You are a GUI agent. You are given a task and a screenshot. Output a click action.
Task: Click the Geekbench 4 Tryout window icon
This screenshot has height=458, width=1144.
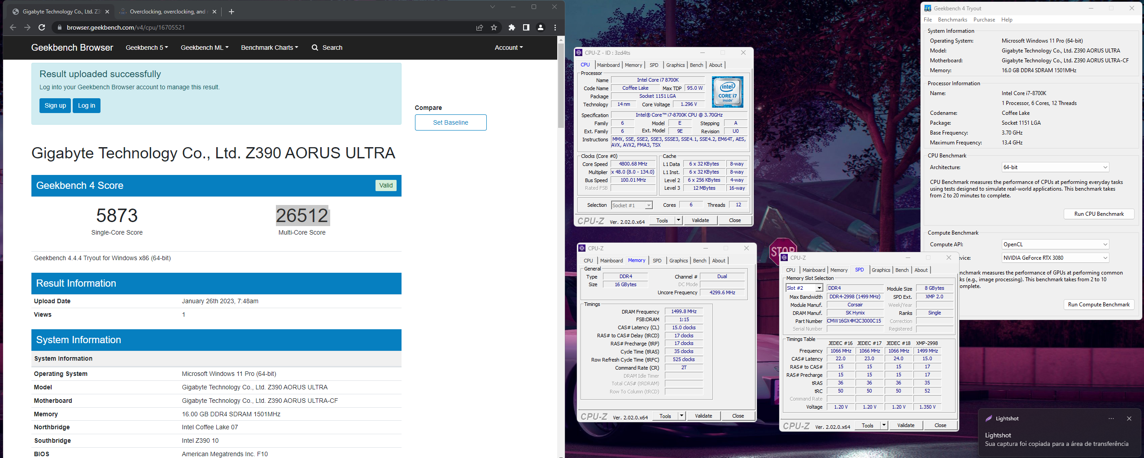928,8
